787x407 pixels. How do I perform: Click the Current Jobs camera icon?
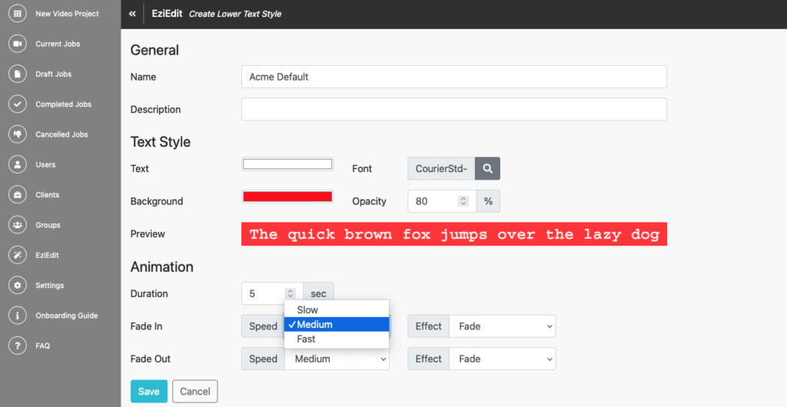point(18,44)
